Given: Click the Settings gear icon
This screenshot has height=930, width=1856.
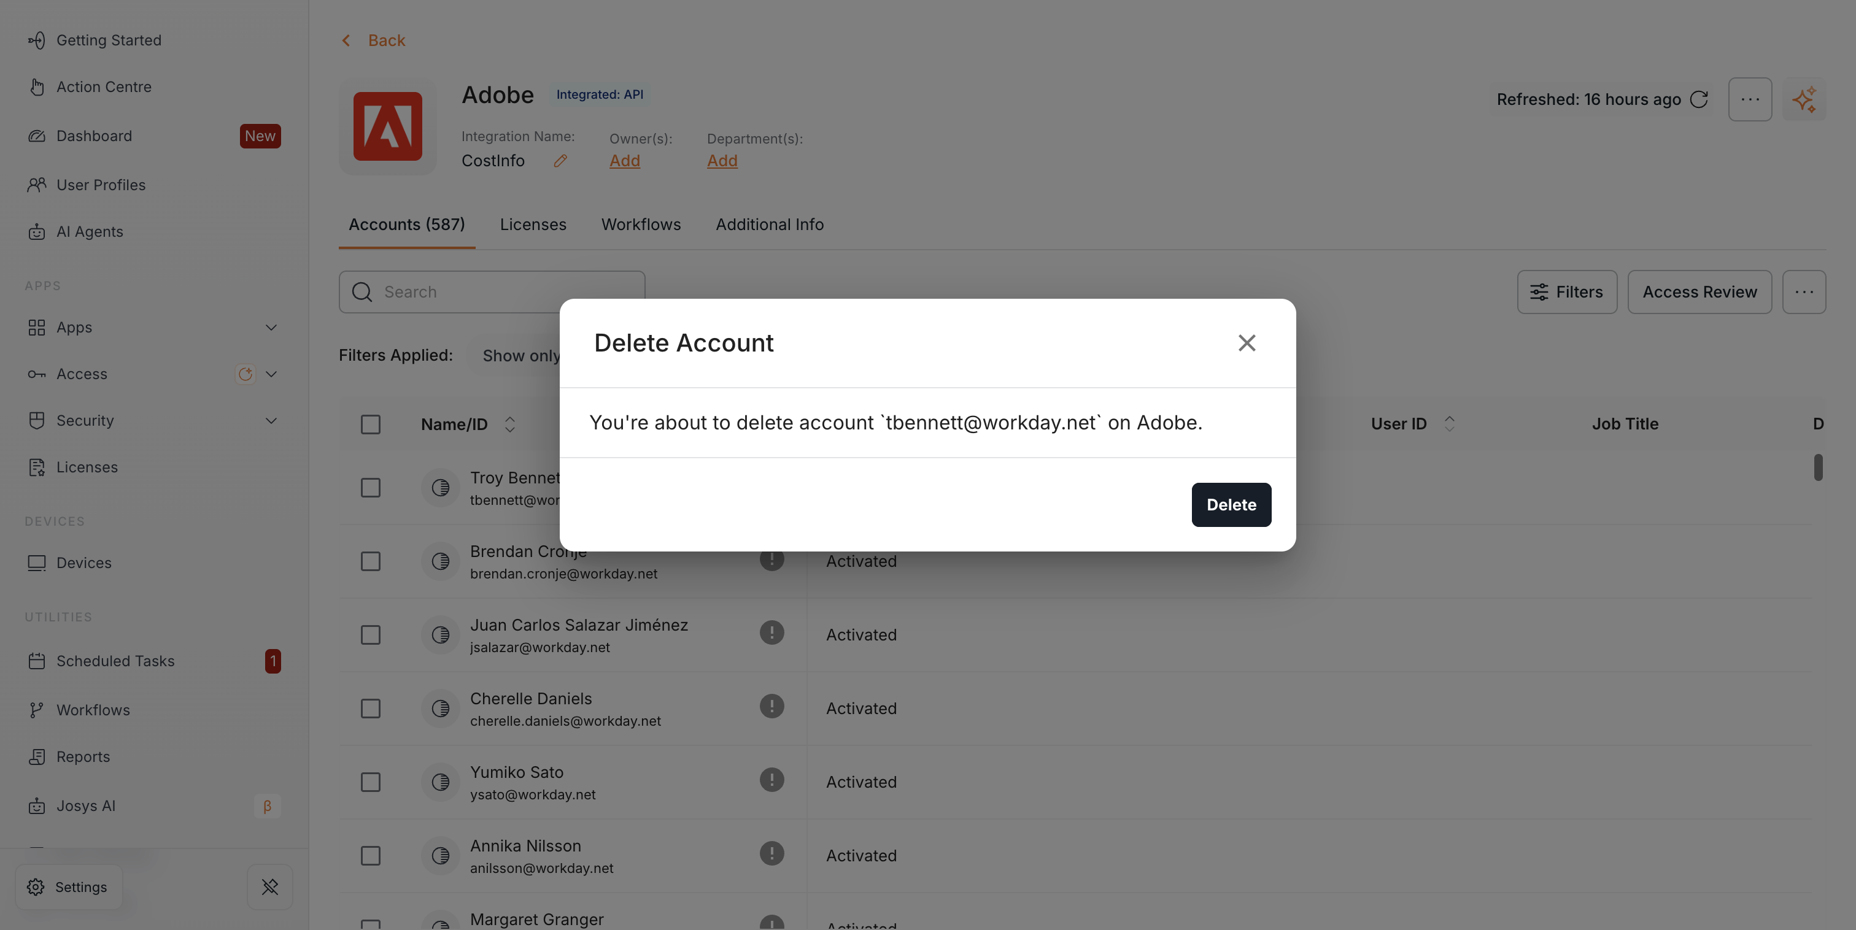Looking at the screenshot, I should 36,888.
